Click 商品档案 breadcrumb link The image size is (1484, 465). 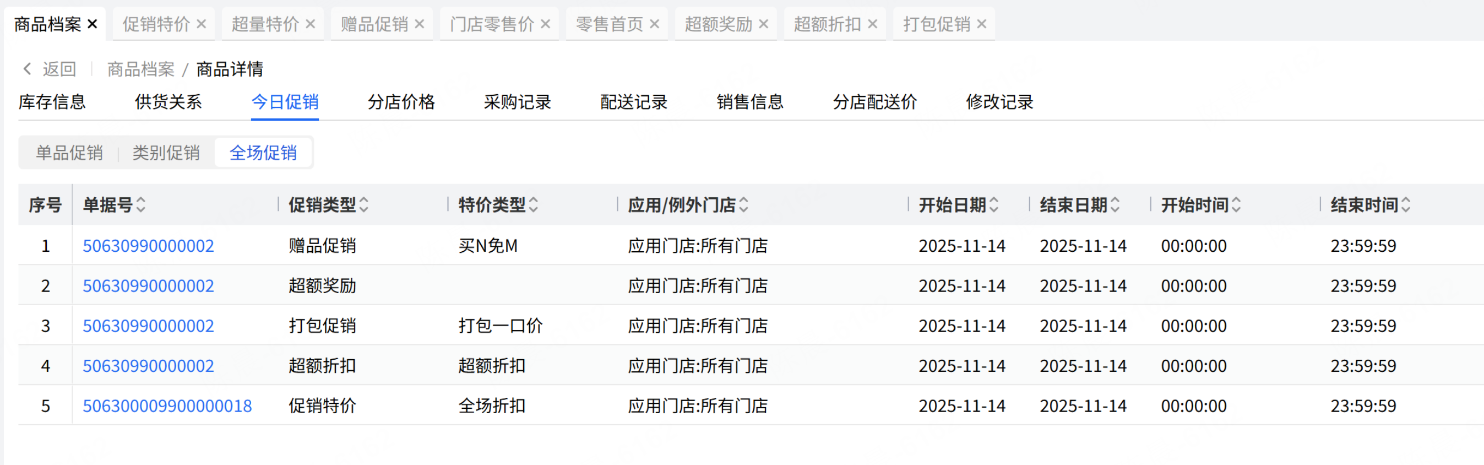point(140,69)
